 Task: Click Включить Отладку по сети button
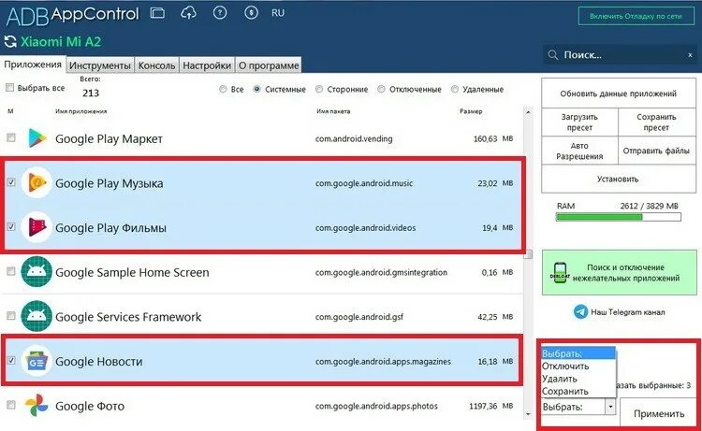point(636,16)
